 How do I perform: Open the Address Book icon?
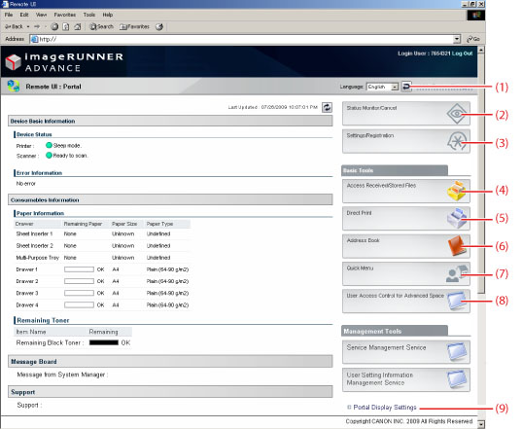457,246
